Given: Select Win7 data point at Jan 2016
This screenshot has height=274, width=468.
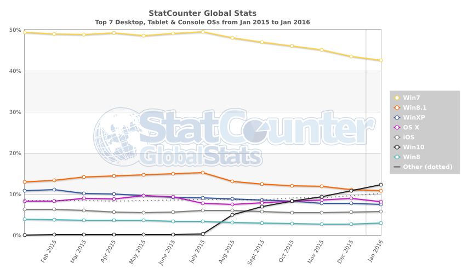Looking at the screenshot, I should click(x=381, y=60).
